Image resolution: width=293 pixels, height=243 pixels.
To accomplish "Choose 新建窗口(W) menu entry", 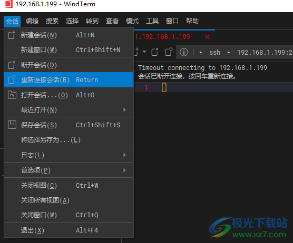I will tap(69, 50).
